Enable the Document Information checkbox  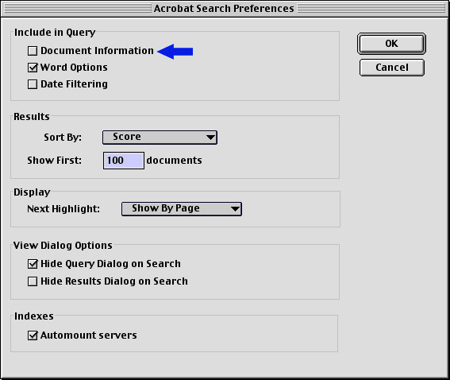point(33,51)
